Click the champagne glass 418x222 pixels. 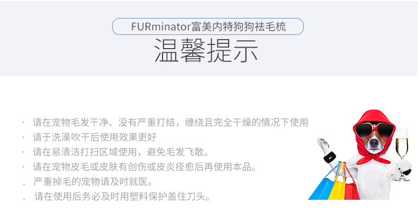click(402, 148)
